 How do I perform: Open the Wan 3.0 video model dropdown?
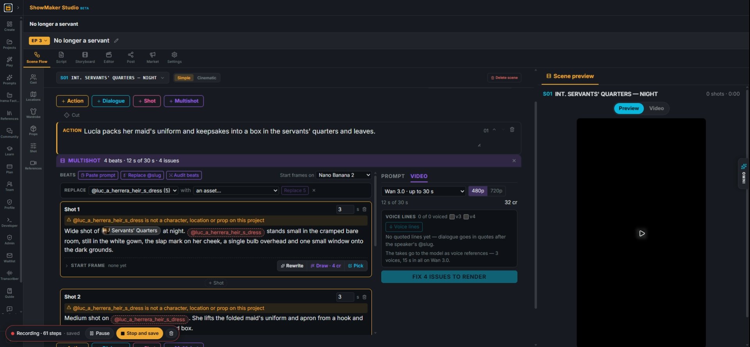423,191
